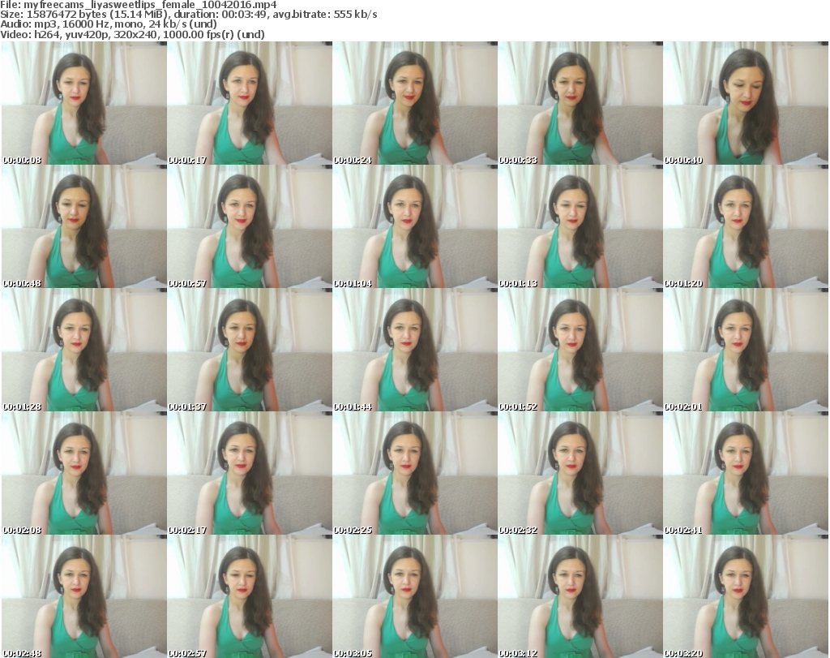Click the thumbnail timestamped 00:00:08

[x=83, y=104]
